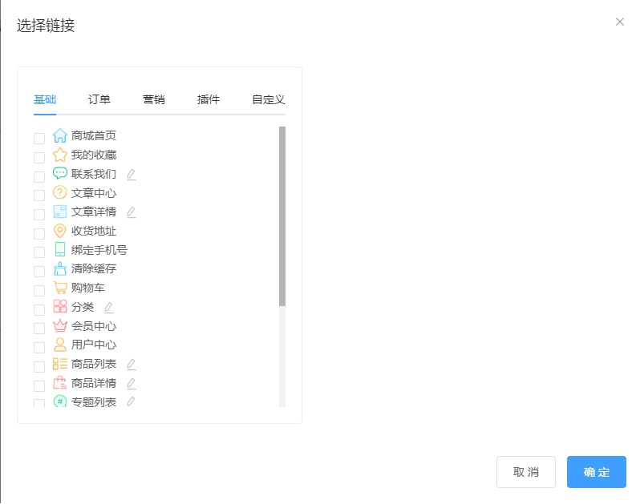Open the 插件 tab
This screenshot has height=504, width=640.
209,99
